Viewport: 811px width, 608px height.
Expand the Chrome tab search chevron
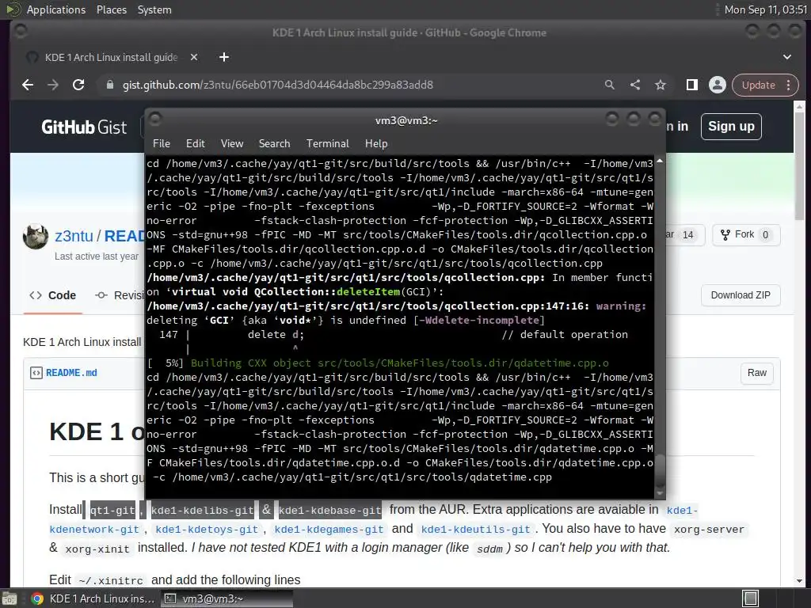(787, 57)
